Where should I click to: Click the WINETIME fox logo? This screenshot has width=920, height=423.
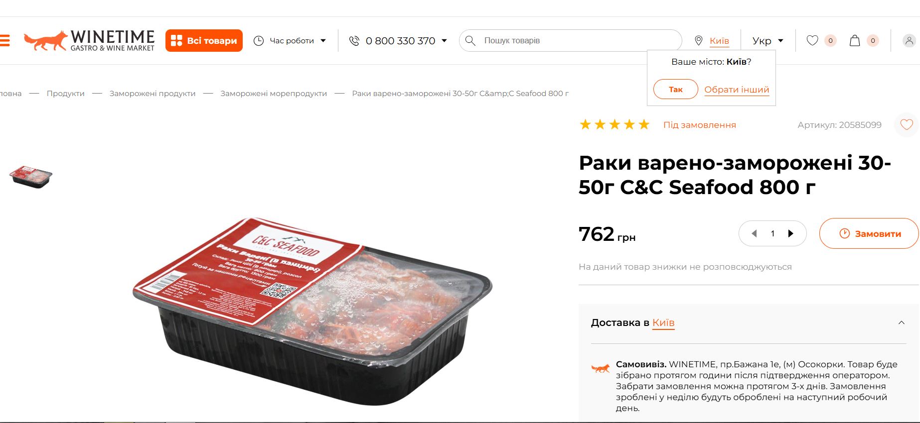89,40
